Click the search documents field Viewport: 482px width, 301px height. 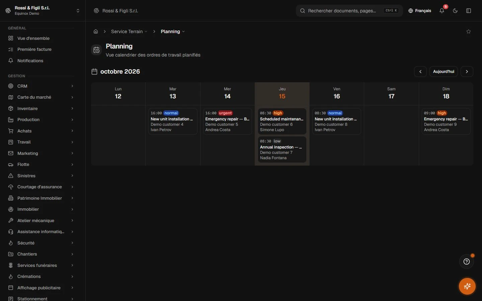tap(349, 11)
